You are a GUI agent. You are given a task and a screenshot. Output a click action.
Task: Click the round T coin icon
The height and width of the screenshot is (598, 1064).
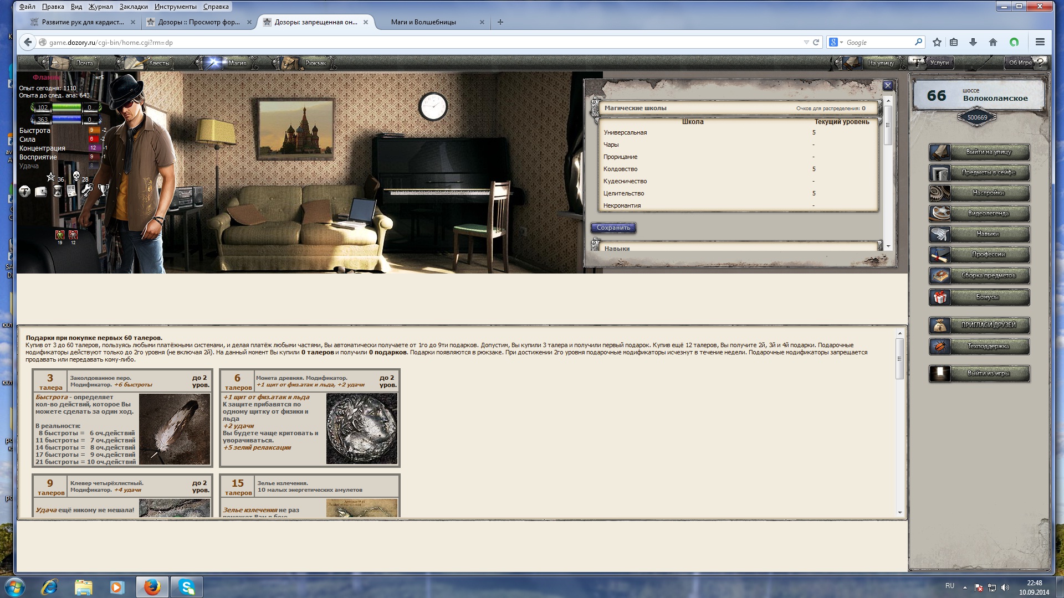[x=25, y=192]
